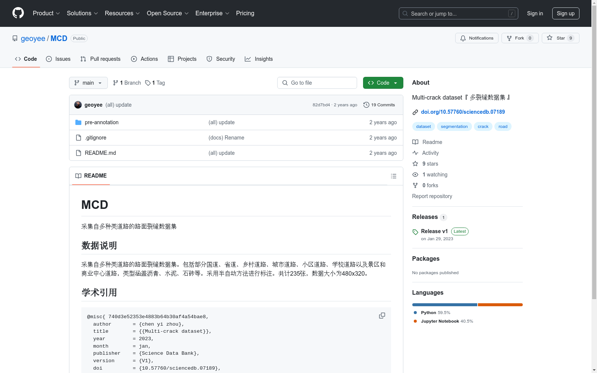This screenshot has height=373, width=597.
Task: Click the Star icon button
Action: click(550, 38)
